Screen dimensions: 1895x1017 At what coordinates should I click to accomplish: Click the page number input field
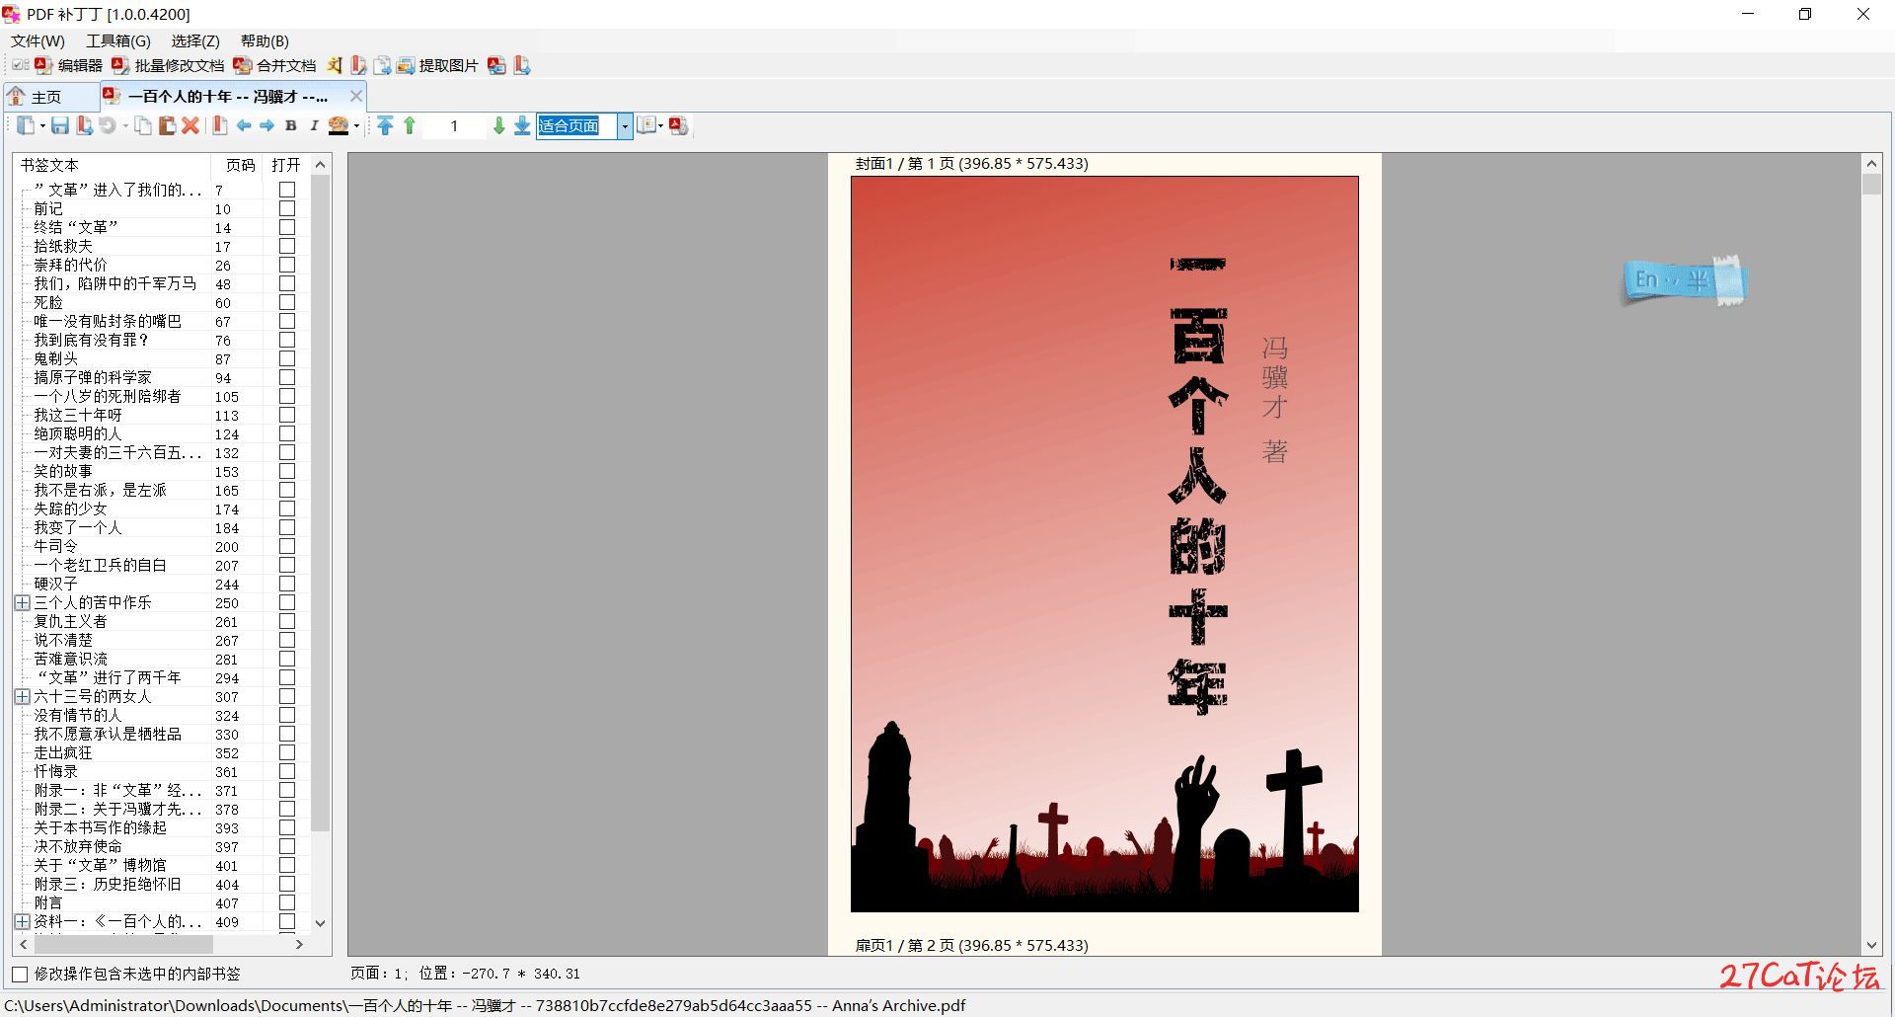click(x=454, y=125)
